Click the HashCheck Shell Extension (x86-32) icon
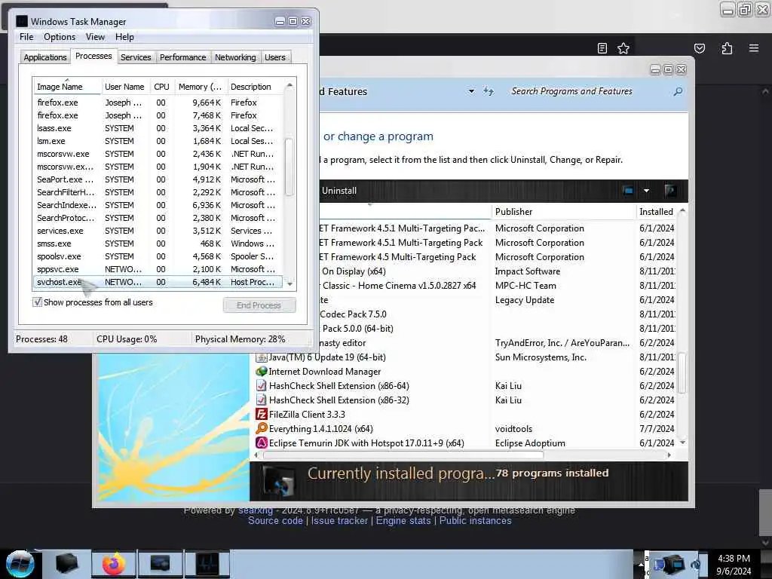Screen dimensions: 772x579 [x=262, y=400]
